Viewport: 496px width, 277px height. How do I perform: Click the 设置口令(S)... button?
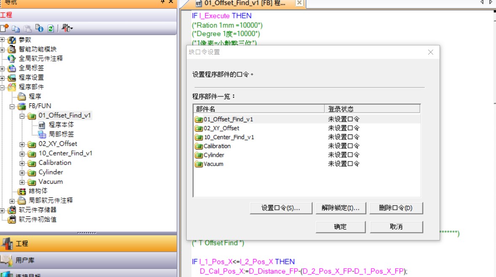[281, 208]
